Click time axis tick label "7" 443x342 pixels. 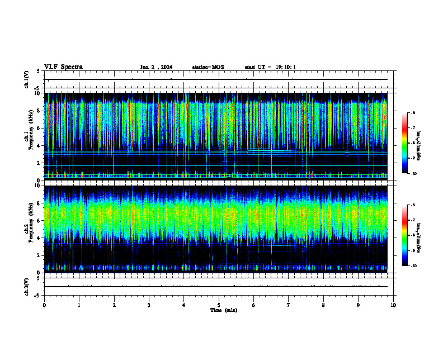(x=289, y=305)
